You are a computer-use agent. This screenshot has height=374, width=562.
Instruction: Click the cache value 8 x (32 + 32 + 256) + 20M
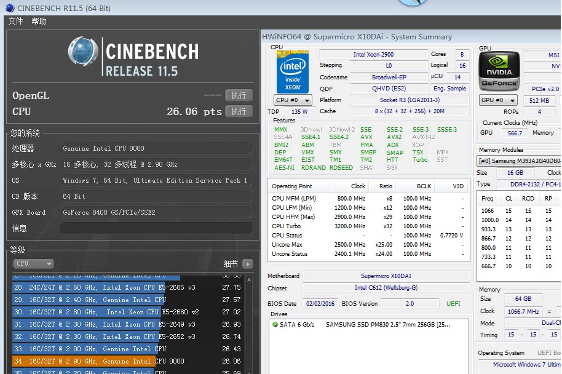tap(410, 111)
